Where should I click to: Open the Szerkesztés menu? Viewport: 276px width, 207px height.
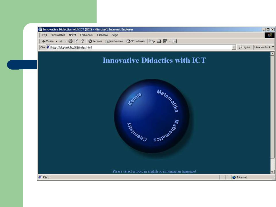point(58,35)
